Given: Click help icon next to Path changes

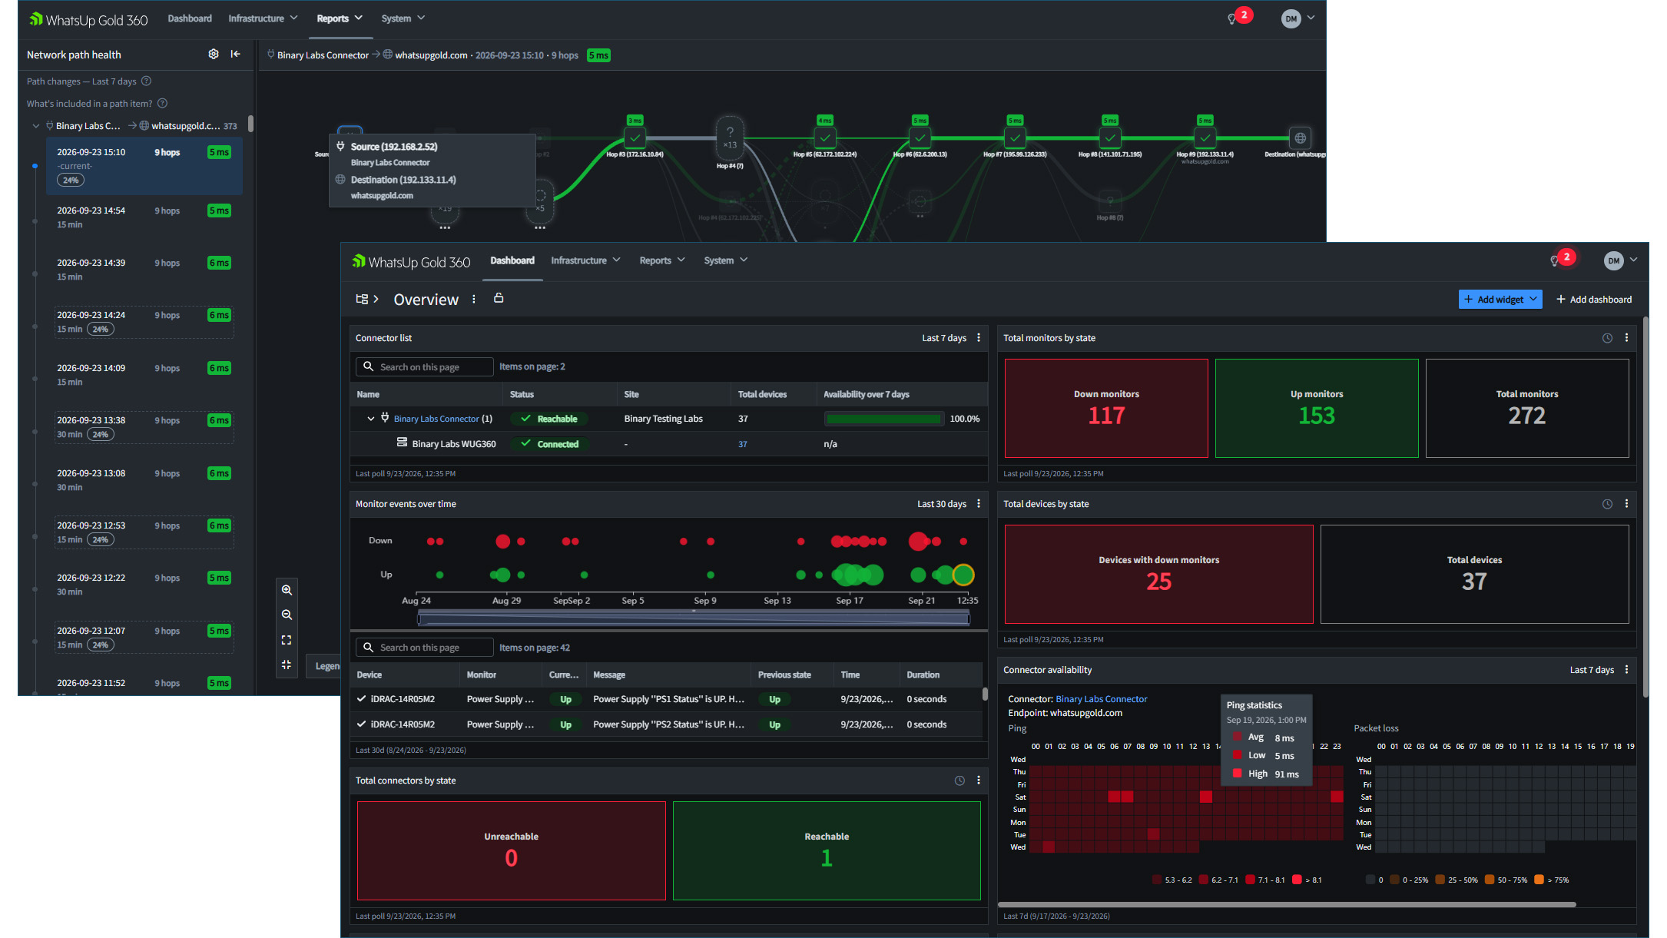Looking at the screenshot, I should (147, 81).
